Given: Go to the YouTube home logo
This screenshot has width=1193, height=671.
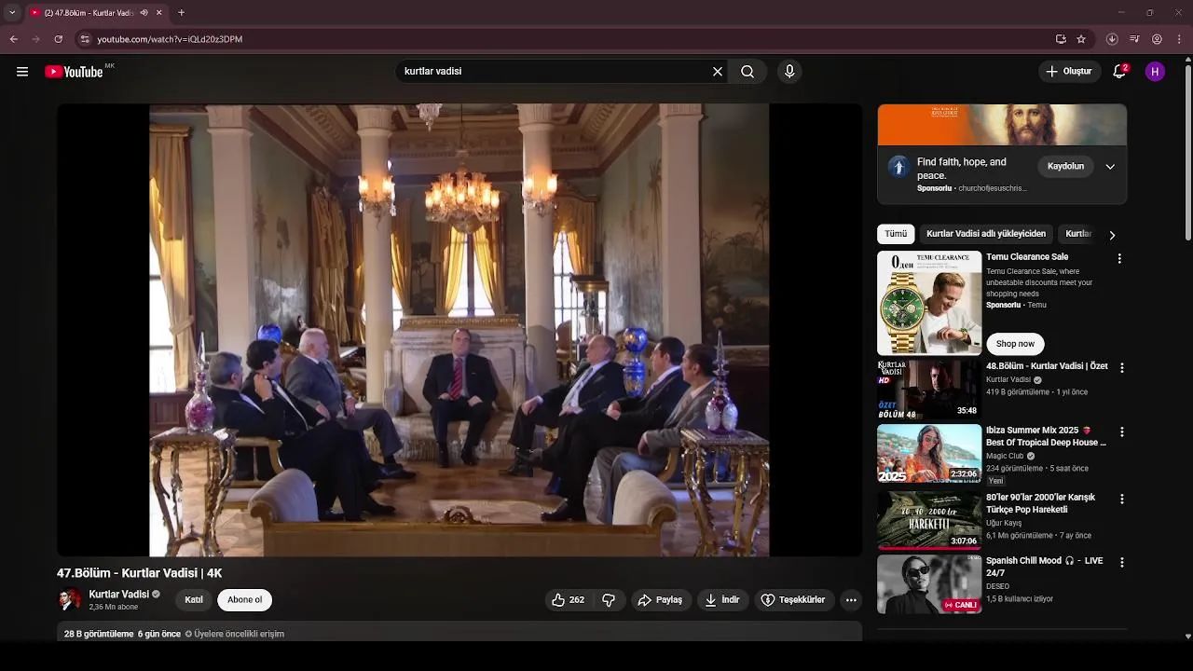Looking at the screenshot, I should (x=74, y=72).
